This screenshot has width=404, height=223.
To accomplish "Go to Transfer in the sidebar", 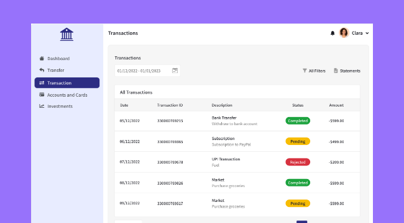I will [x=56, y=70].
